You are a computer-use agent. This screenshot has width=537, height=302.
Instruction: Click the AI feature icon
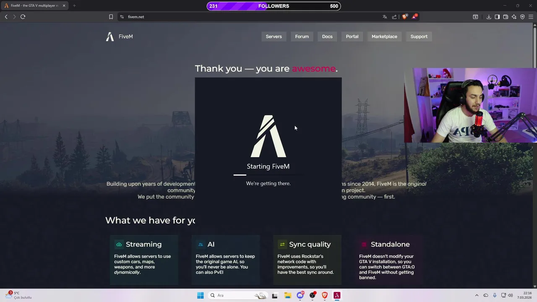201,245
